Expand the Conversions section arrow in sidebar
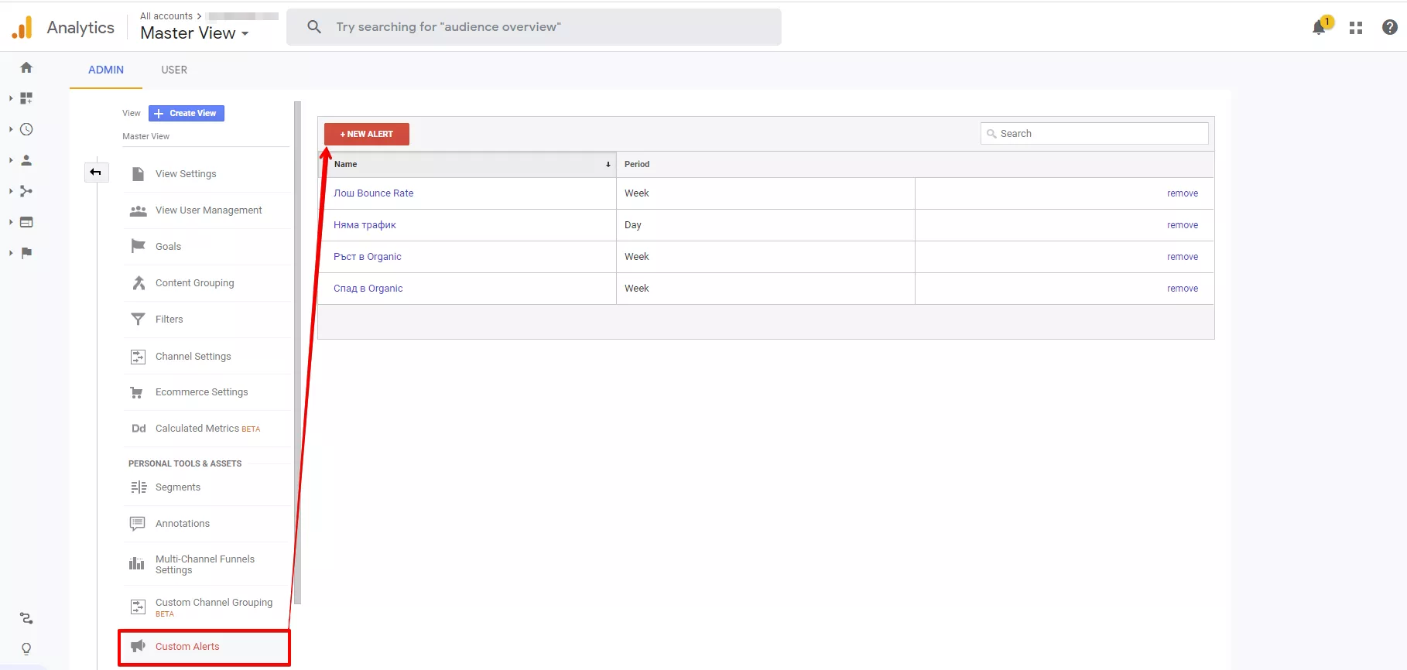 tap(11, 253)
